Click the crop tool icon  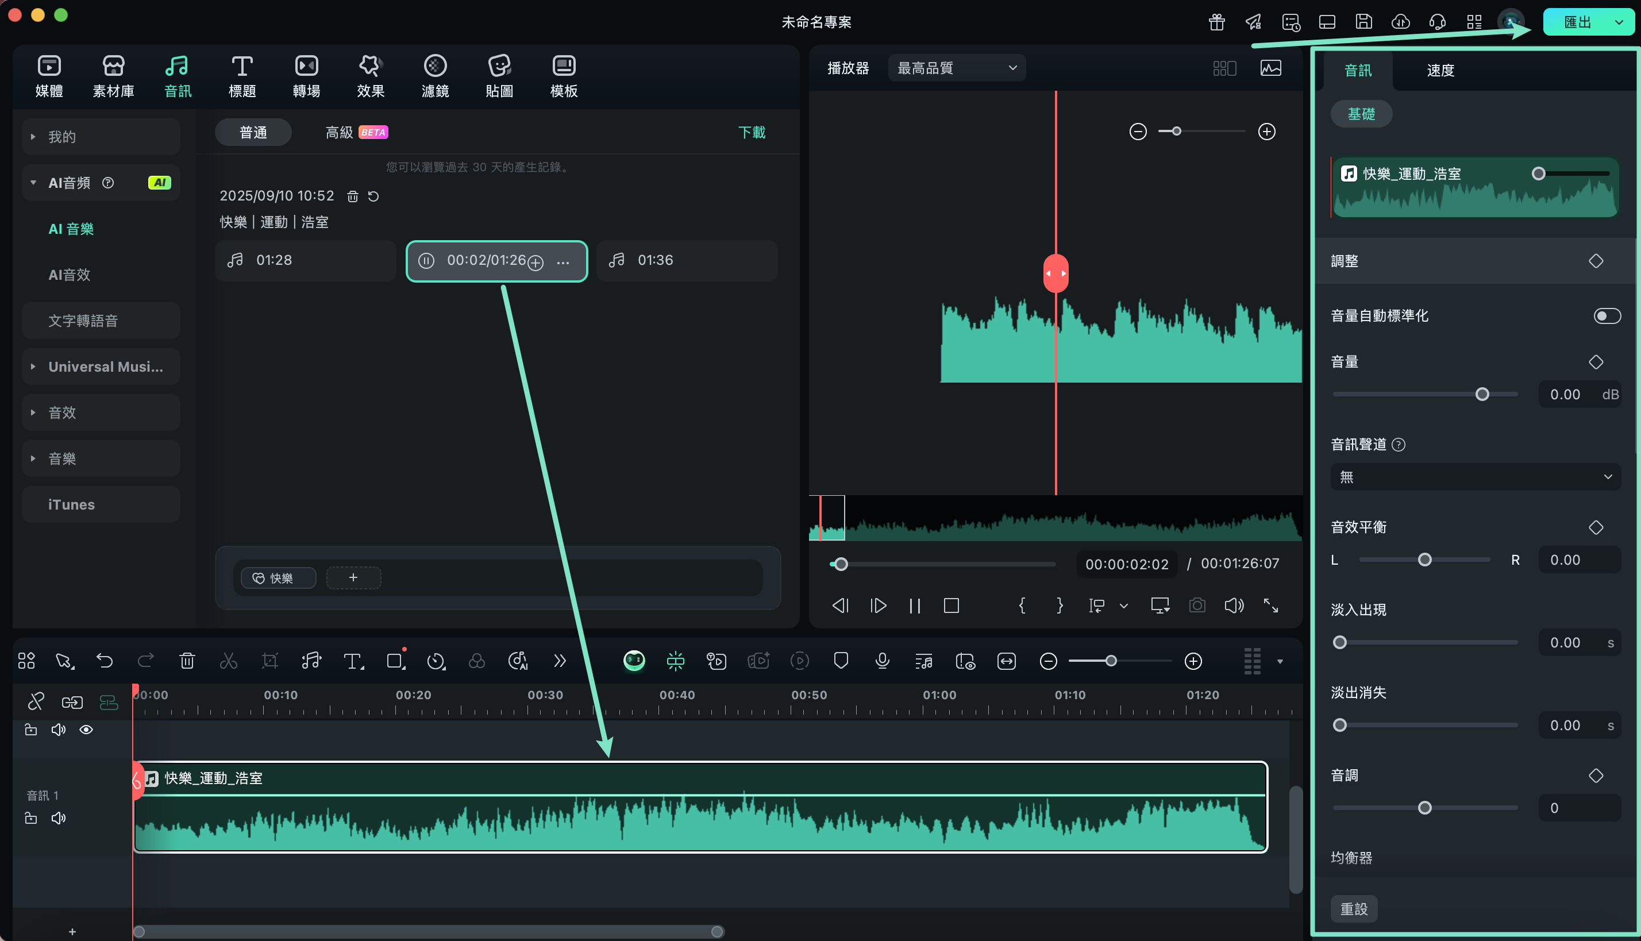tap(269, 661)
